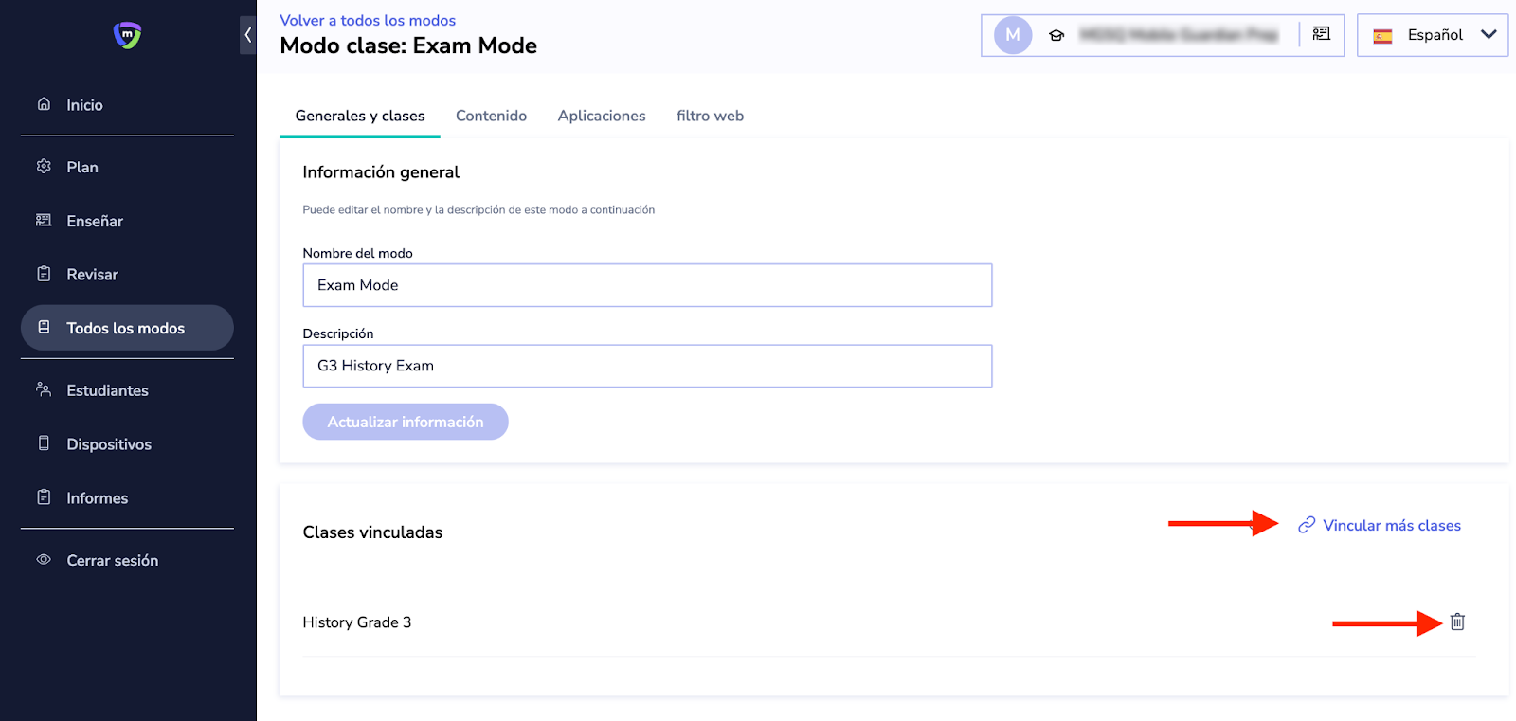Click the teacher board icon in header

tap(1321, 34)
